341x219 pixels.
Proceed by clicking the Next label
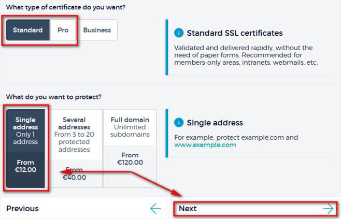point(188,209)
